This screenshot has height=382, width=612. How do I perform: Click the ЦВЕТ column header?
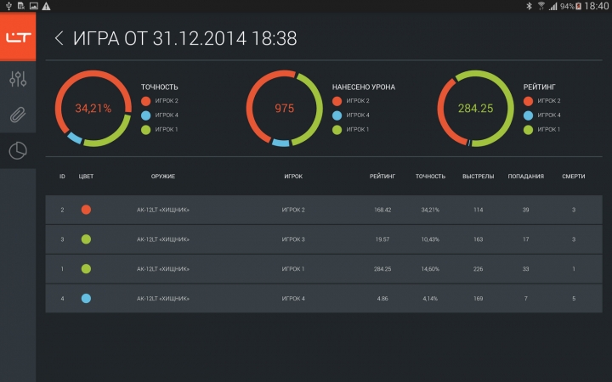(86, 177)
